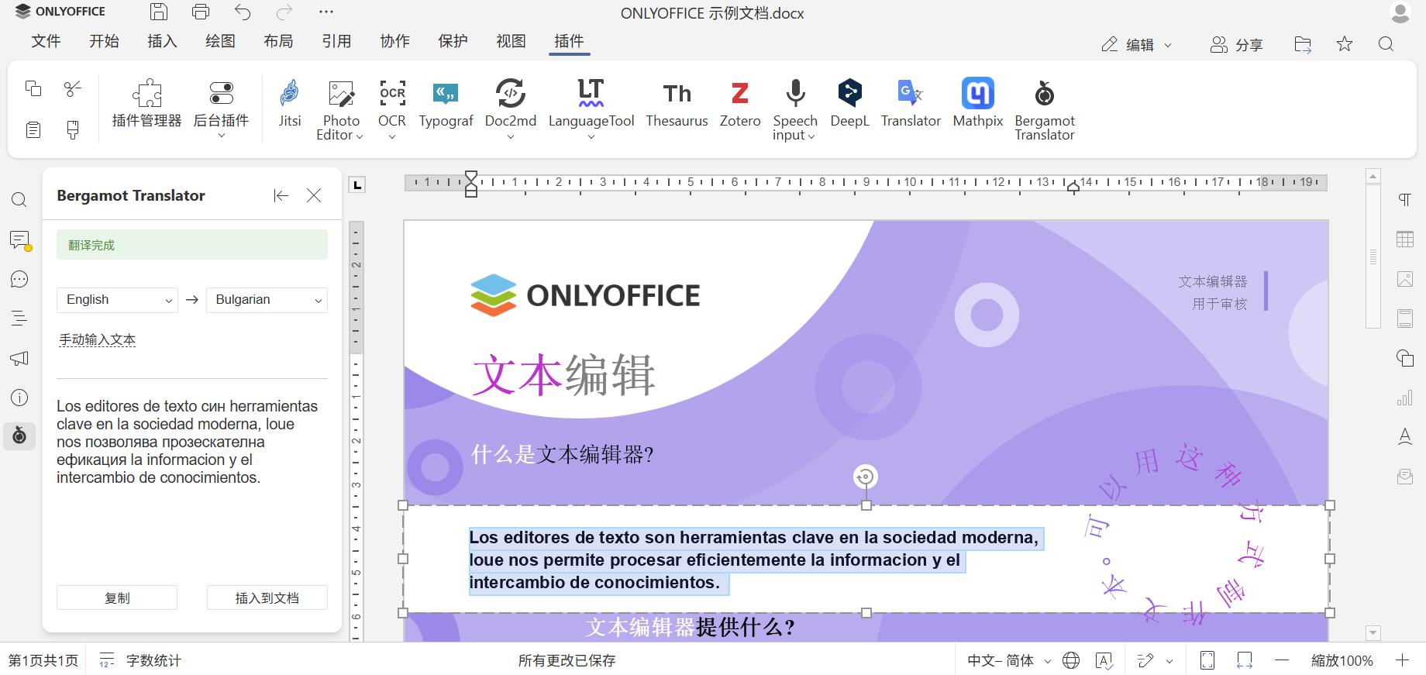
Task: Click the Save icon in title bar
Action: pos(159,12)
